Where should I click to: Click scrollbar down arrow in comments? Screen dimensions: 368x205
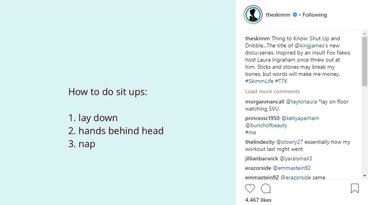click(364, 176)
